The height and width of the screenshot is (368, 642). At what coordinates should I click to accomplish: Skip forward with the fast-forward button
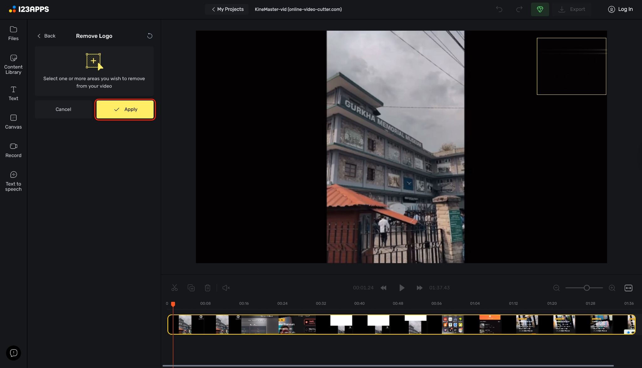point(419,288)
